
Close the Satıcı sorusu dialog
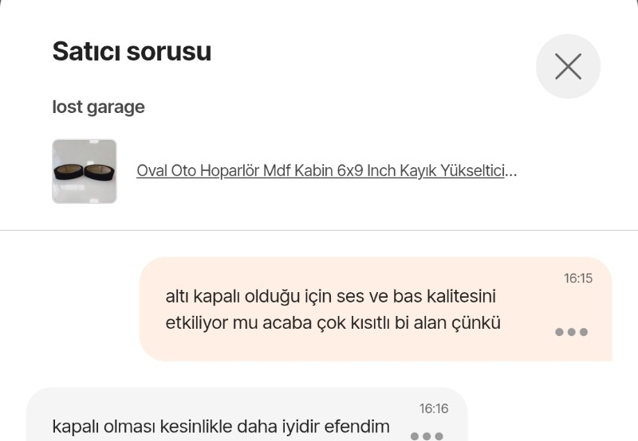point(568,66)
